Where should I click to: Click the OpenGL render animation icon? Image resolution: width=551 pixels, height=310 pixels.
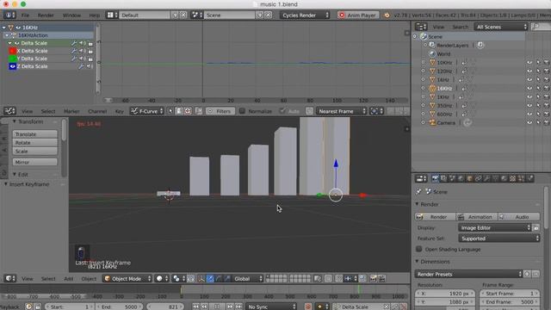point(381,278)
